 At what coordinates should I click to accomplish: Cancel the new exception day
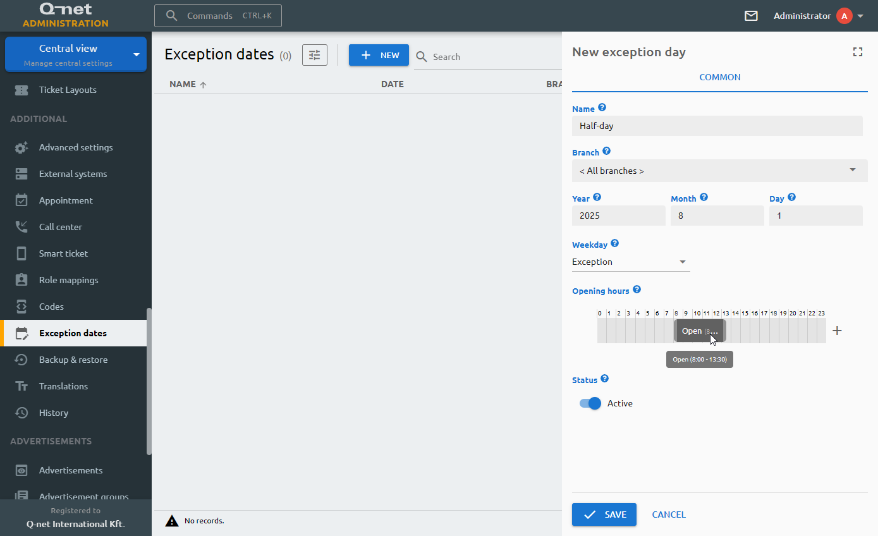point(669,515)
